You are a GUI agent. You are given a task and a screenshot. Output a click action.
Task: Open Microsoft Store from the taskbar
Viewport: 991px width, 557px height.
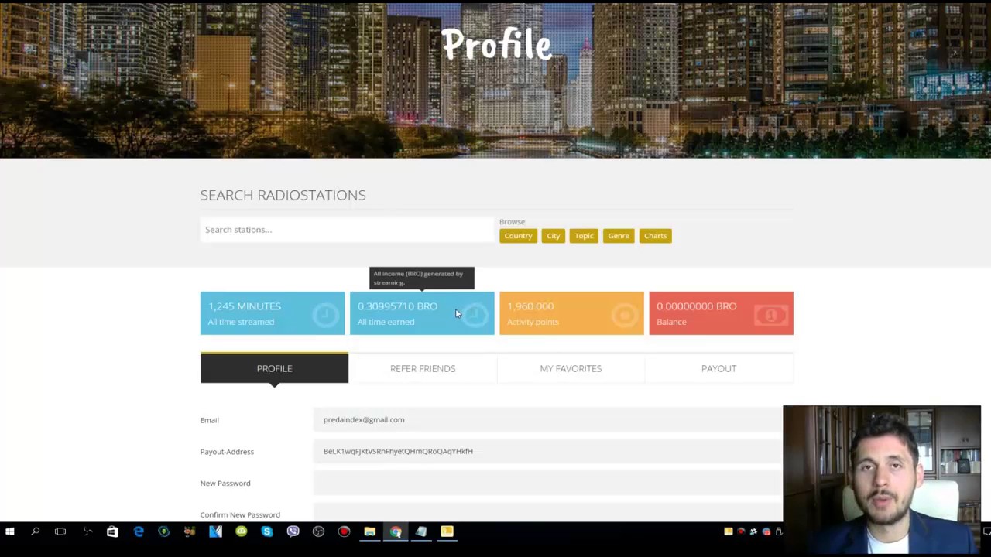pos(112,531)
